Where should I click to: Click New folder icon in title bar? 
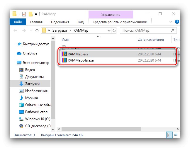(30, 14)
